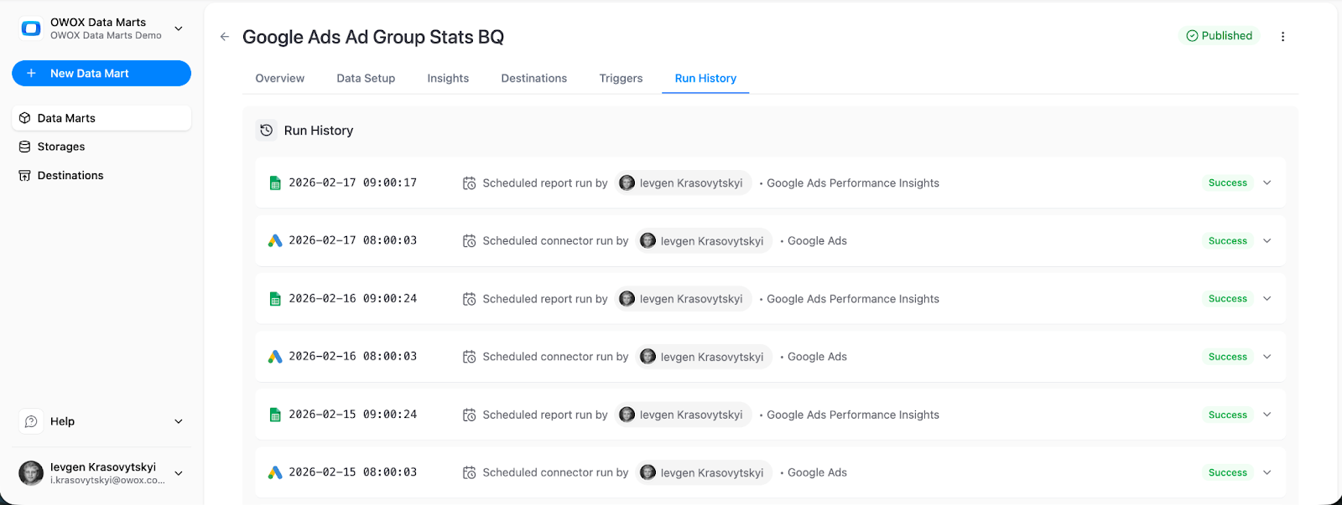Click schedule calendar icon in 2026-02-15 09:00:24 row

point(470,415)
